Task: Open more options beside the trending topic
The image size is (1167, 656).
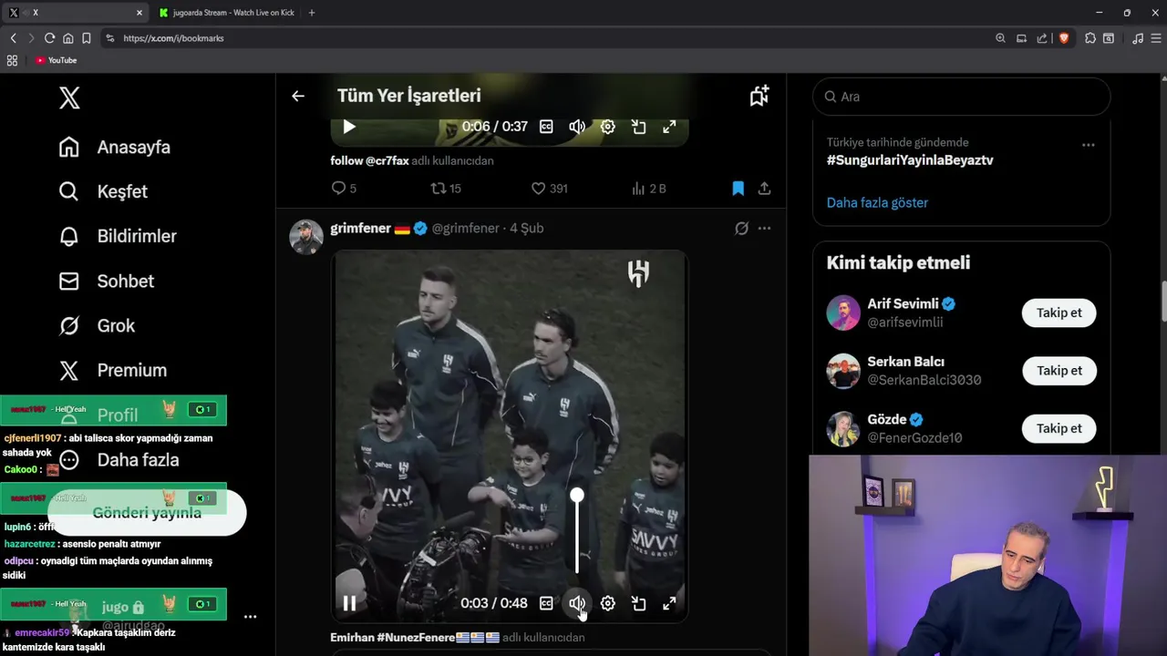Action: click(1088, 145)
